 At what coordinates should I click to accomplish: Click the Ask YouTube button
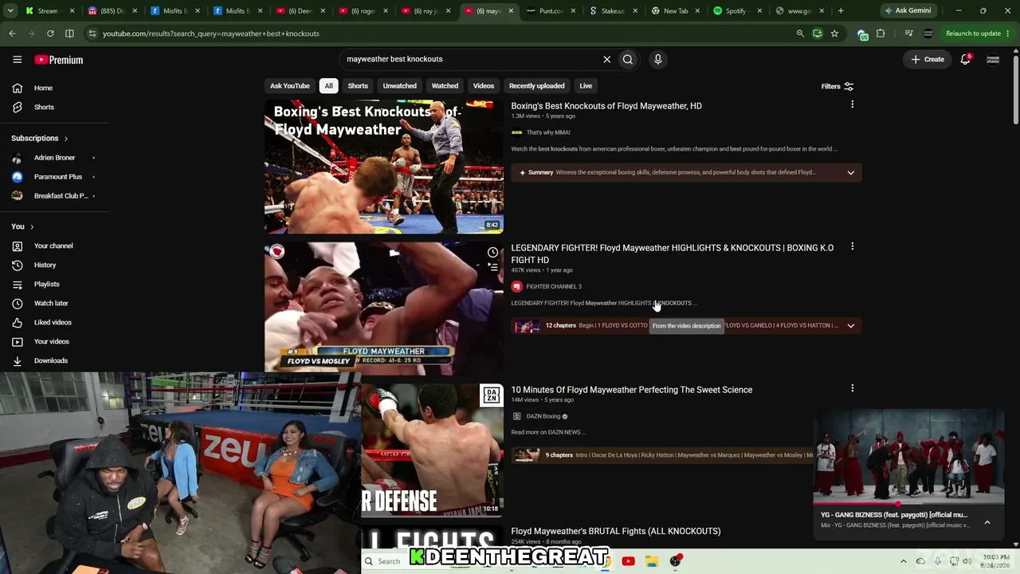[x=289, y=86]
